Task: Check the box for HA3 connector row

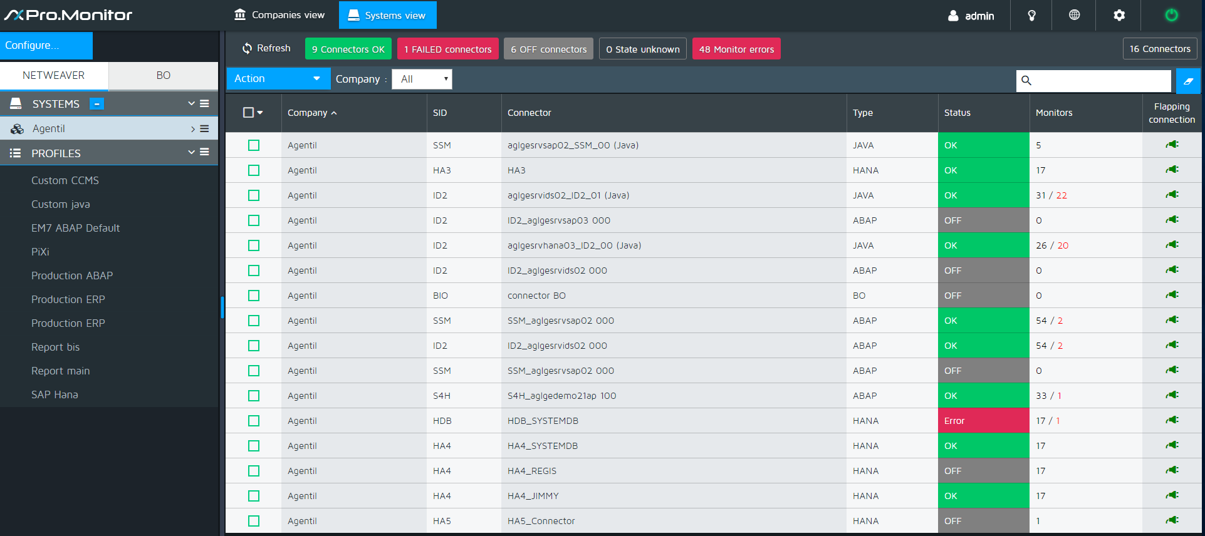Action: tap(254, 170)
